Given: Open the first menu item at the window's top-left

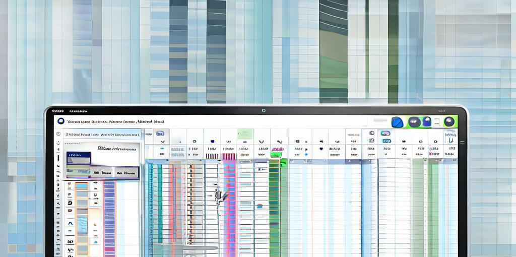Looking at the screenshot, I should [58, 111].
